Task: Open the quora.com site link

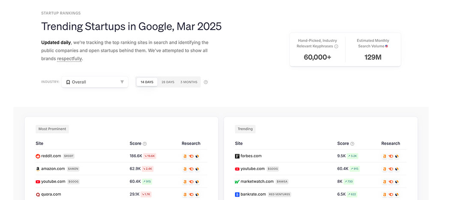Action: tap(51, 194)
